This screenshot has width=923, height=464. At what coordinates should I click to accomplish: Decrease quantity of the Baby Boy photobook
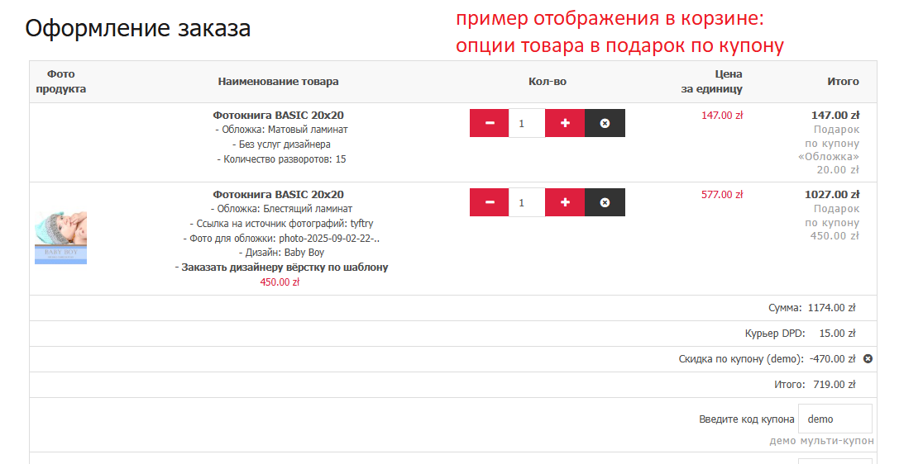[x=490, y=202]
